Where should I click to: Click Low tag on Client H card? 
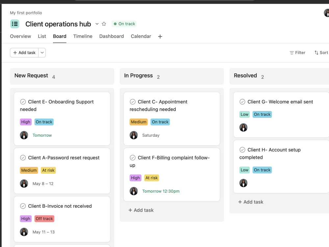coord(244,170)
